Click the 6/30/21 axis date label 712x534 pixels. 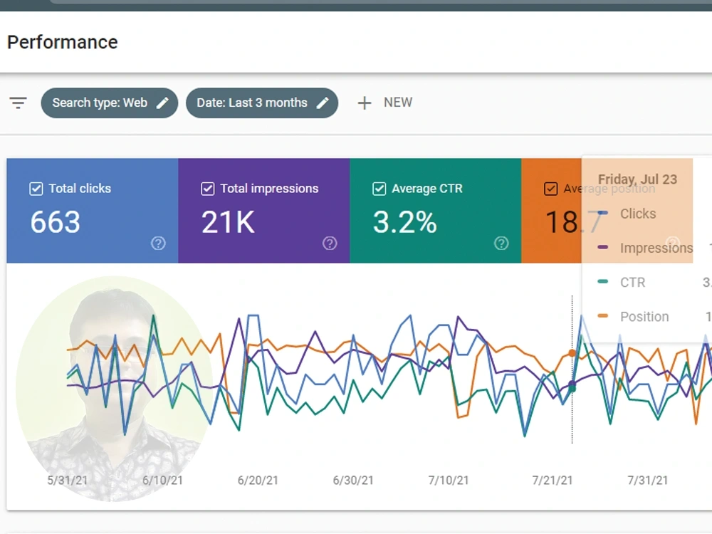(x=353, y=481)
